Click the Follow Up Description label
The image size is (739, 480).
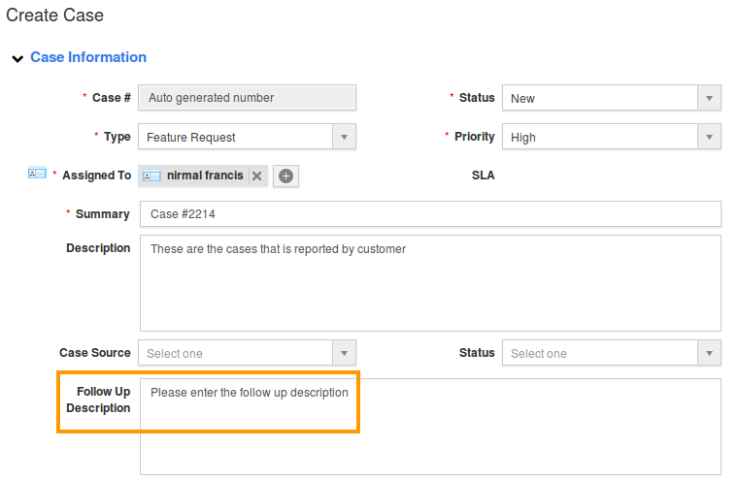pos(98,400)
